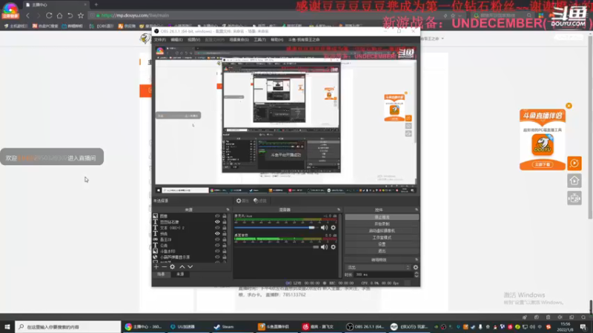This screenshot has width=593, height=333.
Task: Switch to OBS 26.1.1 taskbar item
Action: coord(365,326)
